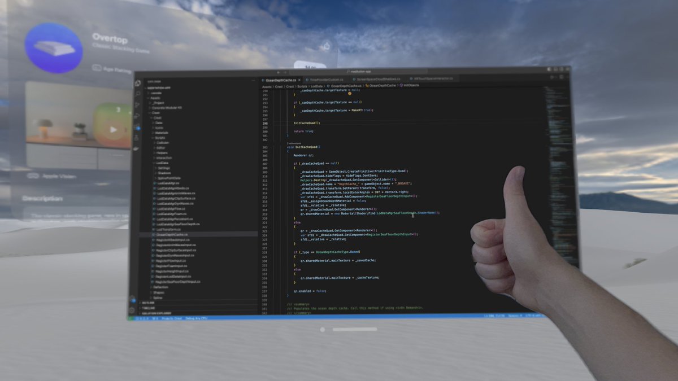Open the Extensions view with the blue badge
The width and height of the screenshot is (678, 381).
point(137,128)
